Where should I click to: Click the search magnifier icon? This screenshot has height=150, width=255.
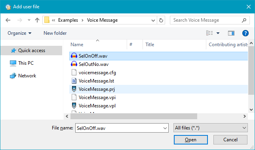point(244,20)
